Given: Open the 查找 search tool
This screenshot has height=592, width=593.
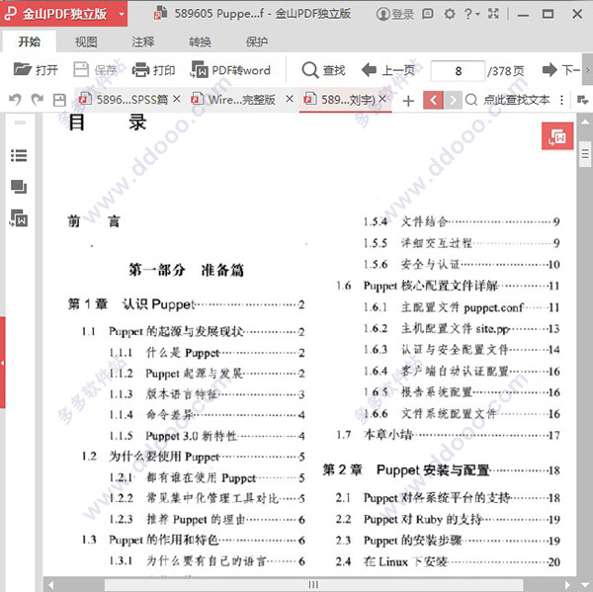Looking at the screenshot, I should 323,70.
